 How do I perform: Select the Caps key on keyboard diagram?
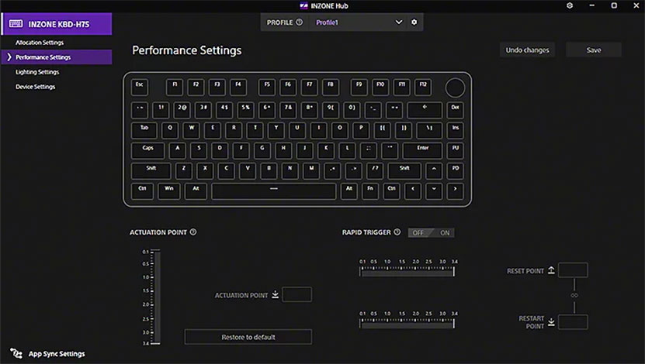147,150
